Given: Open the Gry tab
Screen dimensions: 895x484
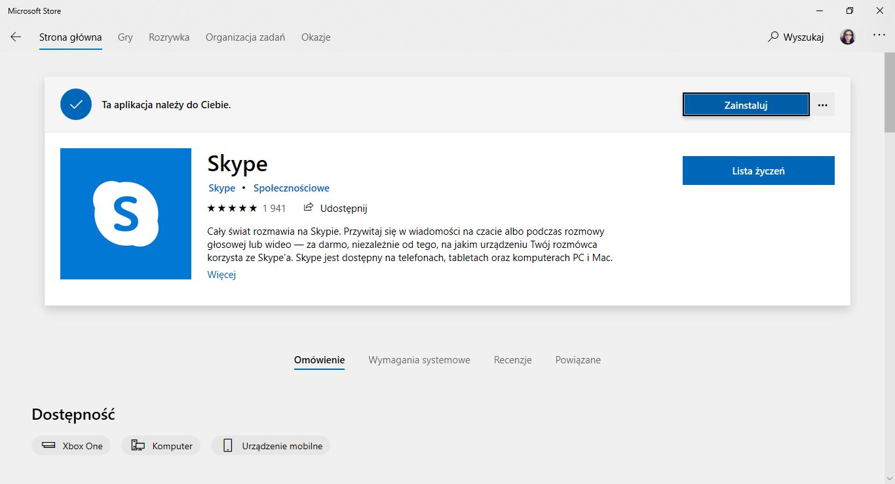Looking at the screenshot, I should tap(125, 37).
